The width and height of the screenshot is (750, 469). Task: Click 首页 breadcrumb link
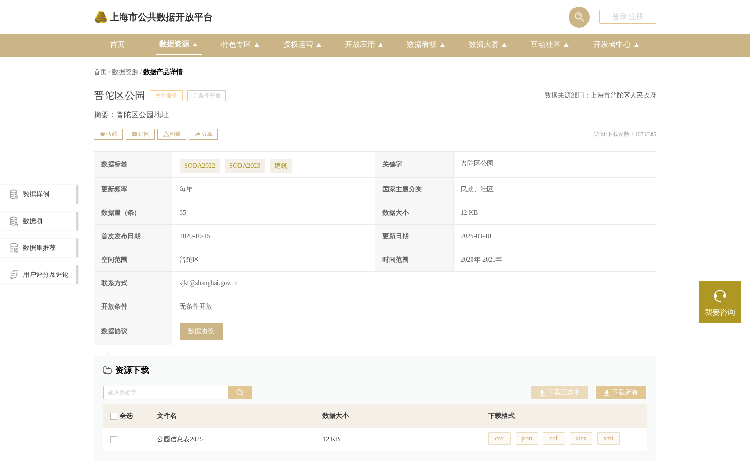[x=100, y=72]
